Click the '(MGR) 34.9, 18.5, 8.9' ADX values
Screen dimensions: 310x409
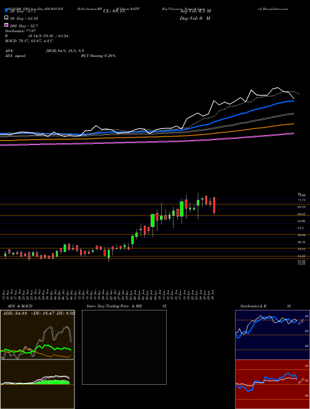pos(64,51)
